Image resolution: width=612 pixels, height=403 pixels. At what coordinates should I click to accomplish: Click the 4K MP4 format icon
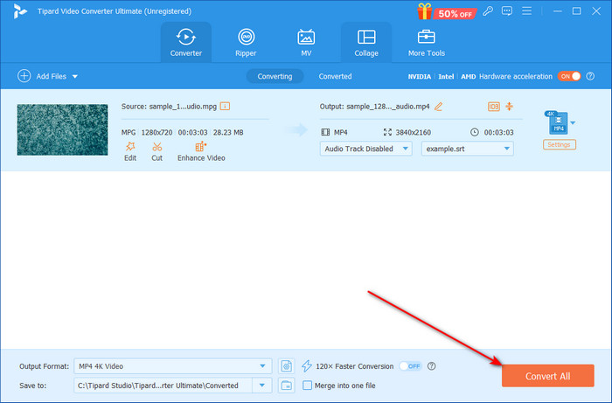(x=557, y=122)
